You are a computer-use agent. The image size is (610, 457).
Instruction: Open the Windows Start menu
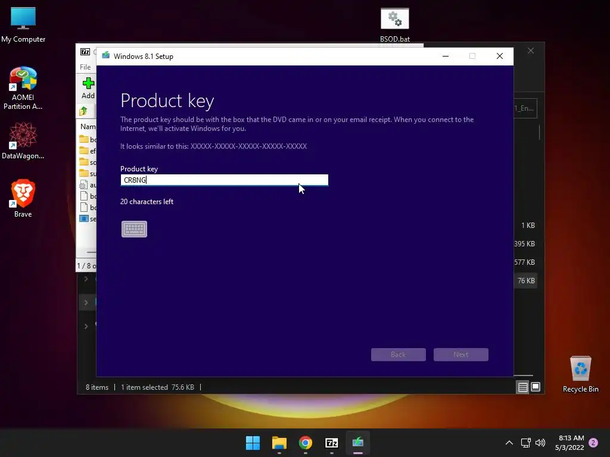(253, 443)
